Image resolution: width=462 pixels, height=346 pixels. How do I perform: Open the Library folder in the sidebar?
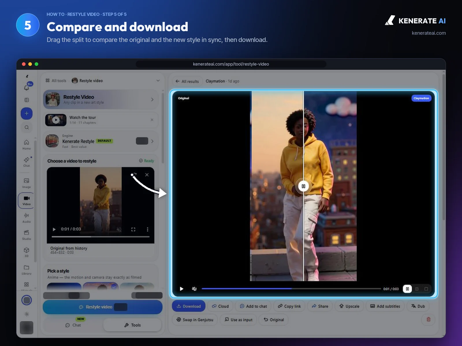(27, 269)
